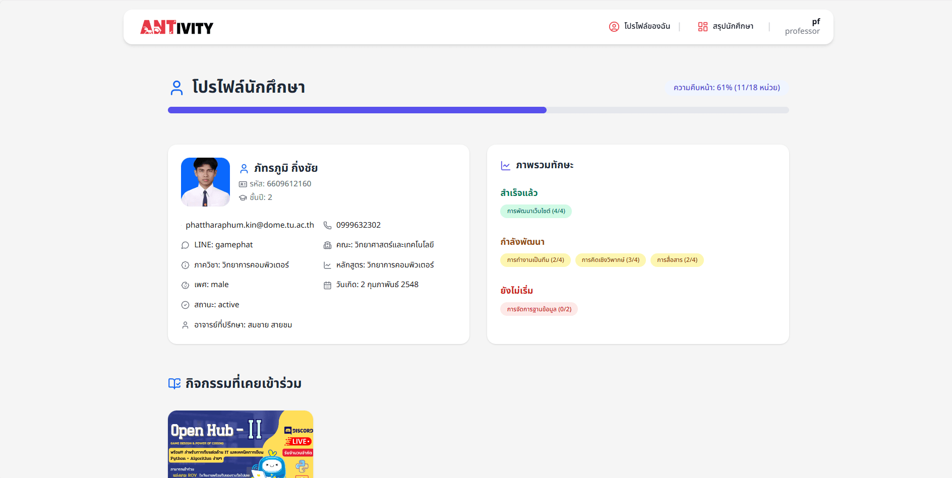Open the สรุปนักศึกษา menu item
This screenshot has height=478, width=952.
tap(733, 26)
